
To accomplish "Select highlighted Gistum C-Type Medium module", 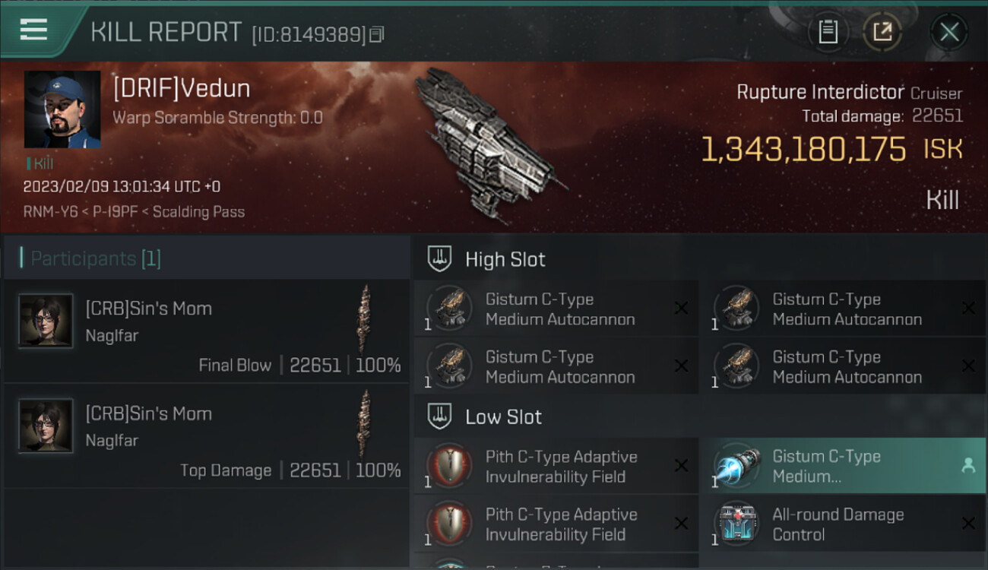I will tap(842, 466).
